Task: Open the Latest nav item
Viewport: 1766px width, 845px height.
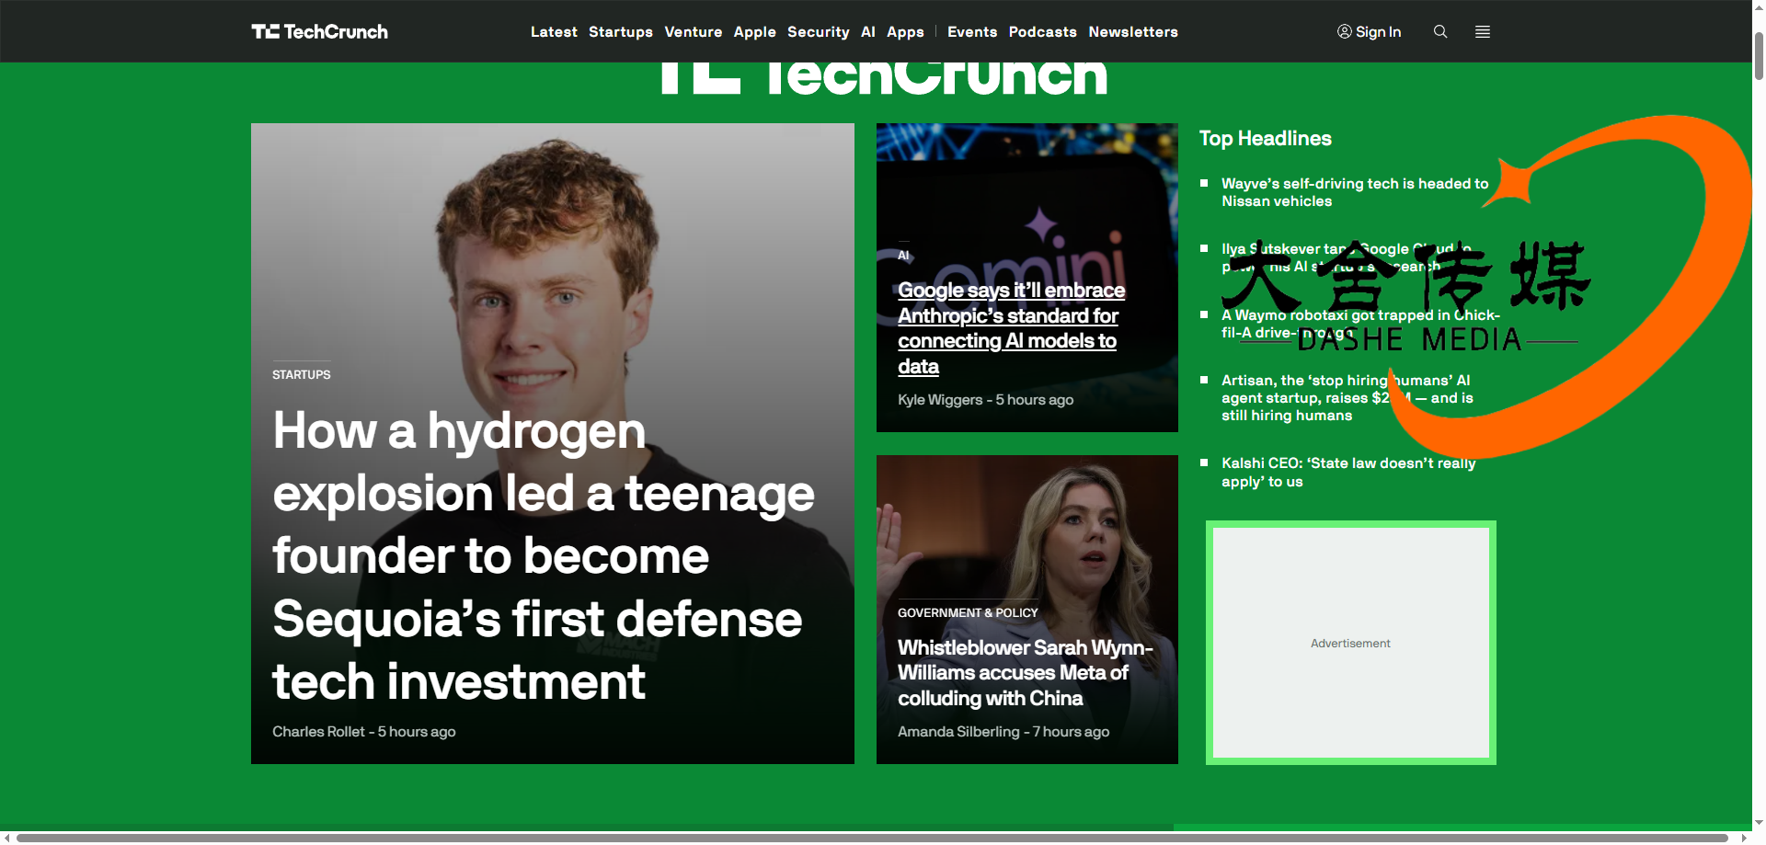Action: click(x=554, y=31)
